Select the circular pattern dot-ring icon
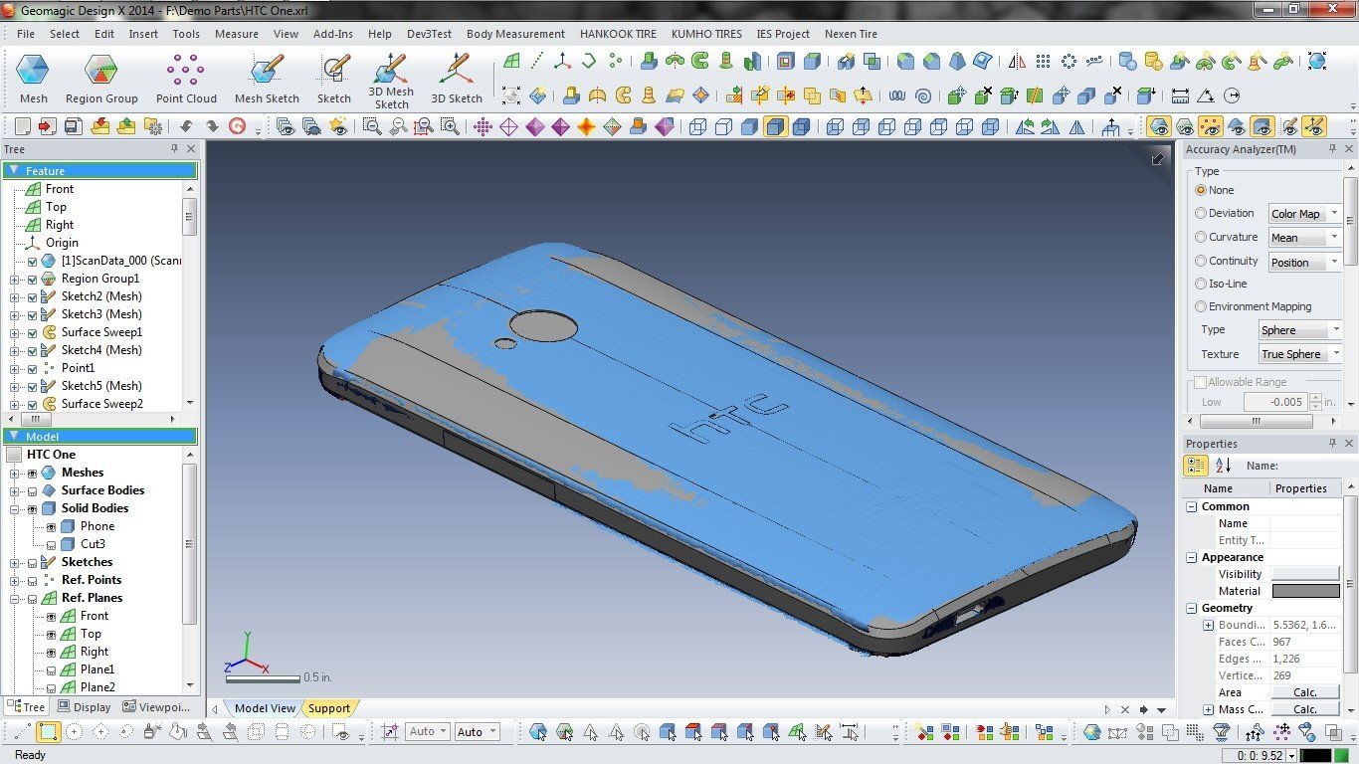Image resolution: width=1359 pixels, height=764 pixels. (1068, 61)
